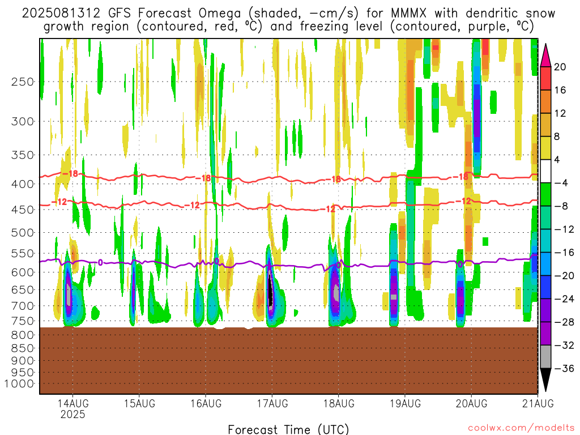Click the purple -28 to -32 colorbar segment

[x=545, y=334]
